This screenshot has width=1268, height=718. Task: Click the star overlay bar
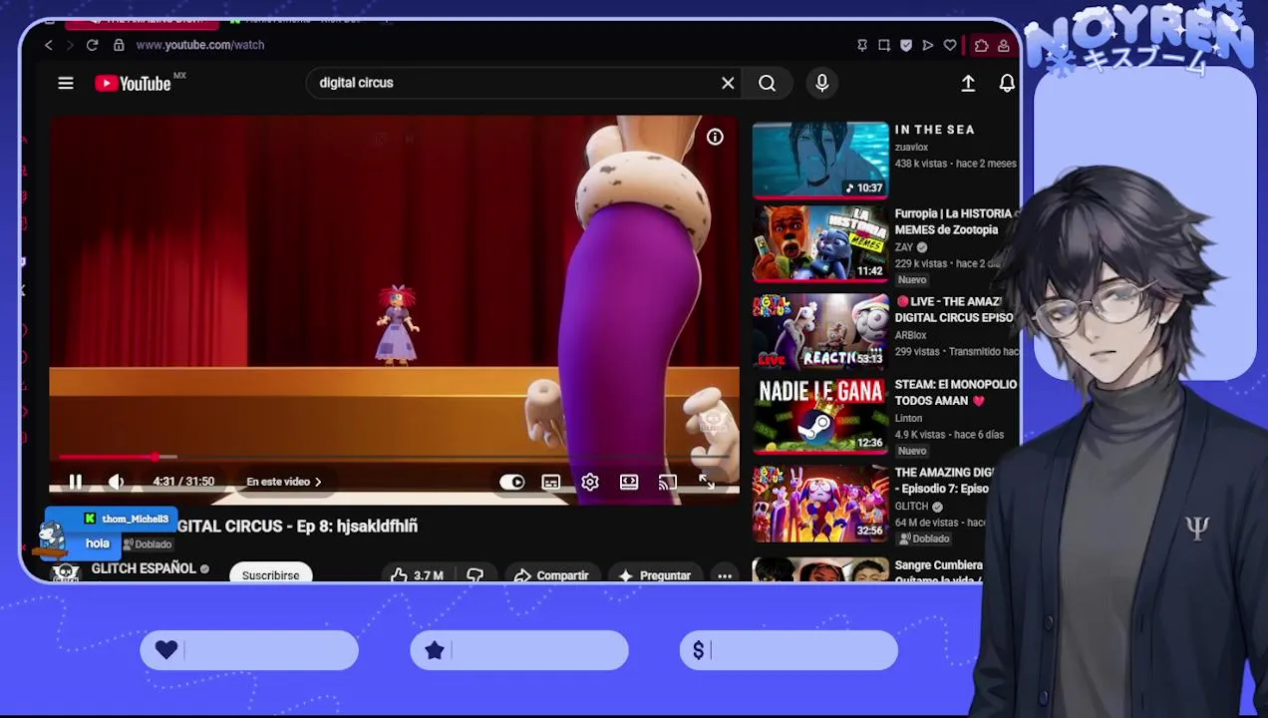(x=519, y=651)
